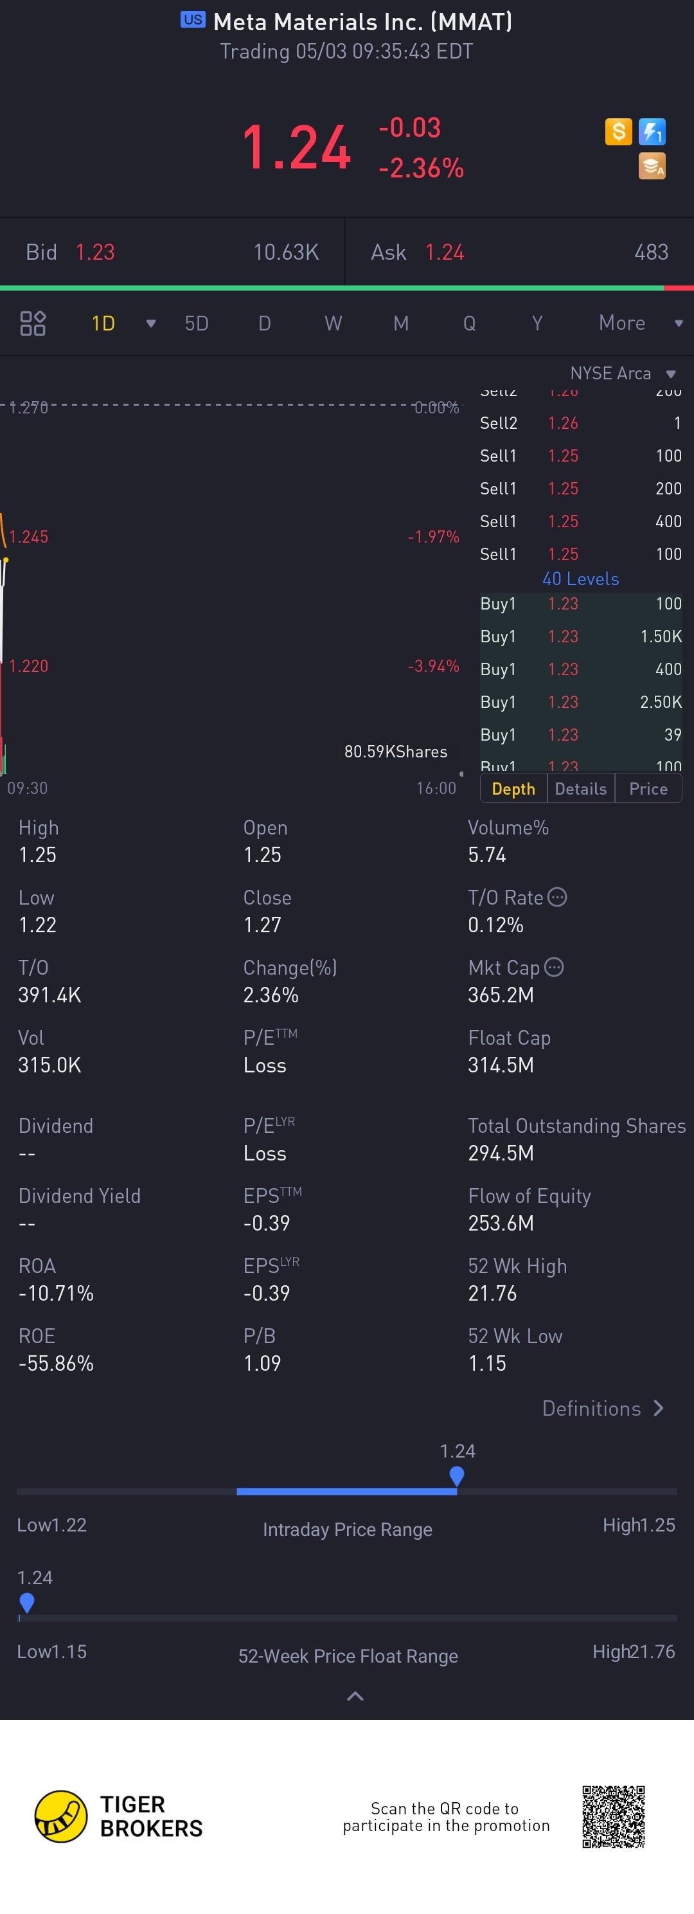694x1914 pixels.
Task: Tap the Intraday Price Range slider marker
Action: [456, 1476]
